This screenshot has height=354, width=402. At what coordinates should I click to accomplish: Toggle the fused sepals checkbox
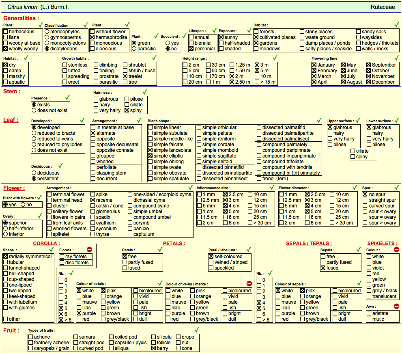click(323, 268)
